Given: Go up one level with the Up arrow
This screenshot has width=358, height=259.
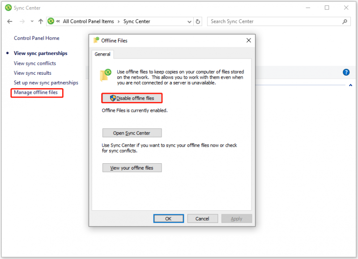Looking at the screenshot, I should pyautogui.click(x=41, y=21).
